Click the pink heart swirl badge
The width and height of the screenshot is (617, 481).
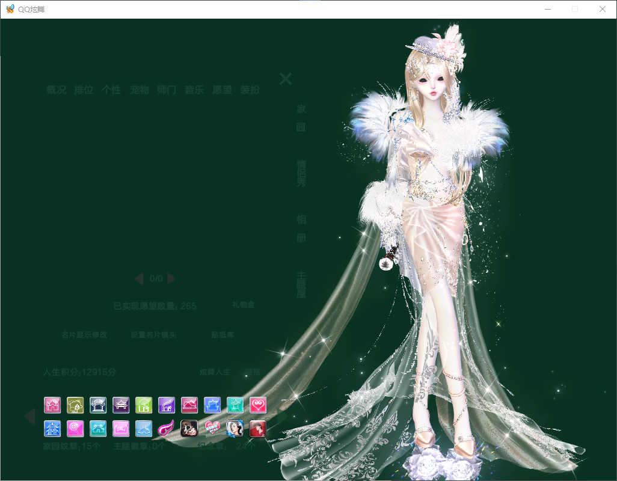click(258, 405)
